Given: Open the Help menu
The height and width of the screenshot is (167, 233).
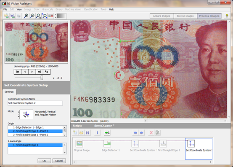Looking at the screenshot, I should tap(111, 9).
